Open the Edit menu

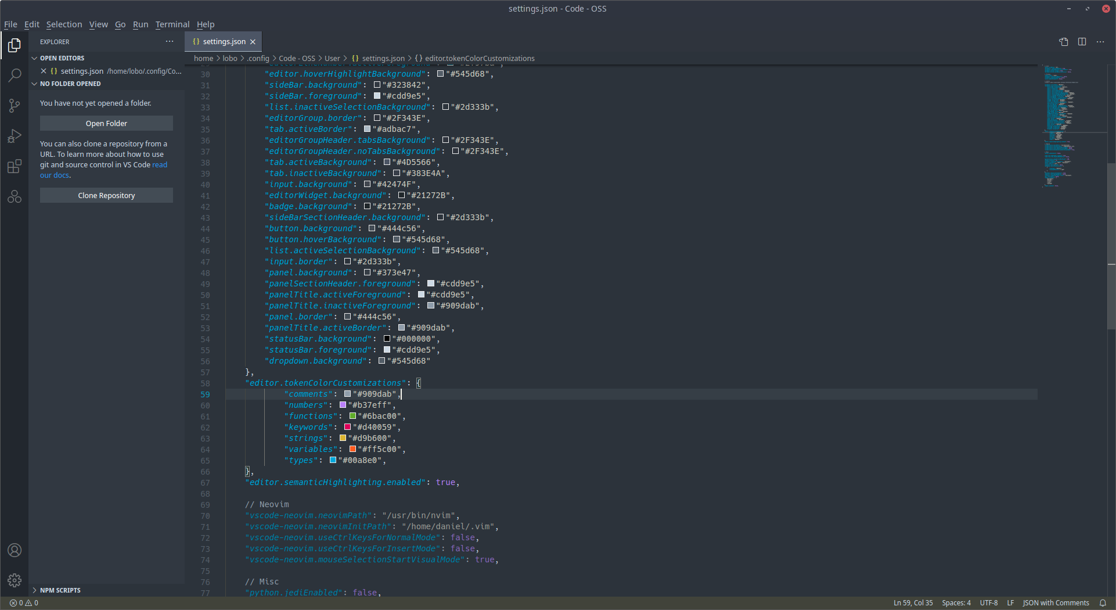coord(32,24)
